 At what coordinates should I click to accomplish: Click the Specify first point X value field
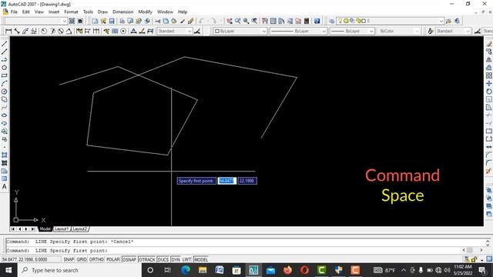pos(226,181)
